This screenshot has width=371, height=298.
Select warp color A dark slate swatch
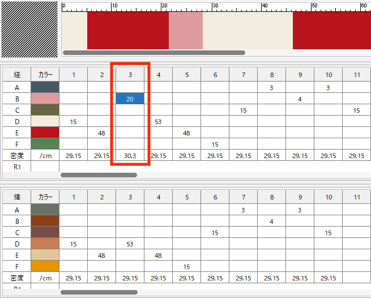coord(45,87)
